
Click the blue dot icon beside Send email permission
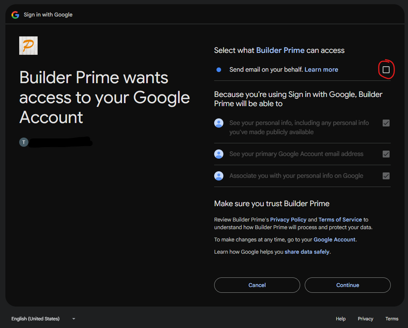pos(218,69)
